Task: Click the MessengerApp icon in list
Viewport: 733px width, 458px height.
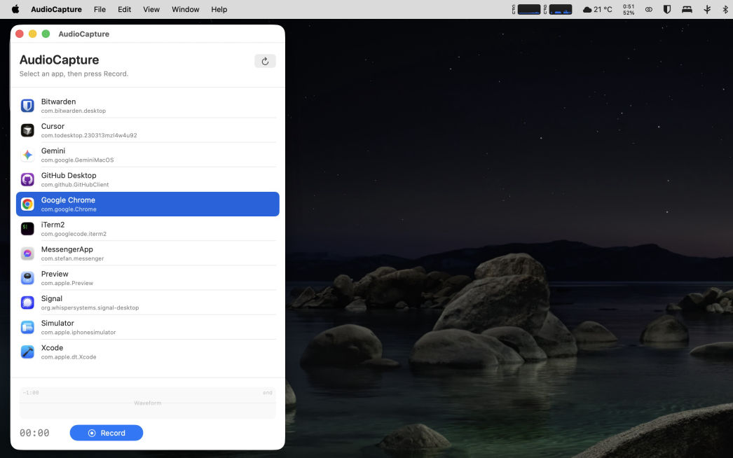Action: (27, 254)
